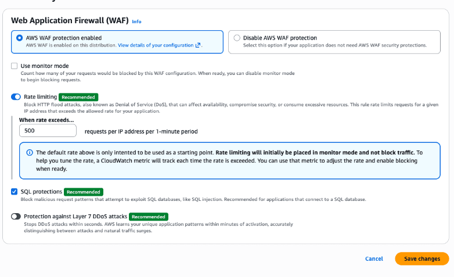This screenshot has width=454, height=277.
Task: Select AWS WAF protection enabled radio
Action: coord(19,38)
